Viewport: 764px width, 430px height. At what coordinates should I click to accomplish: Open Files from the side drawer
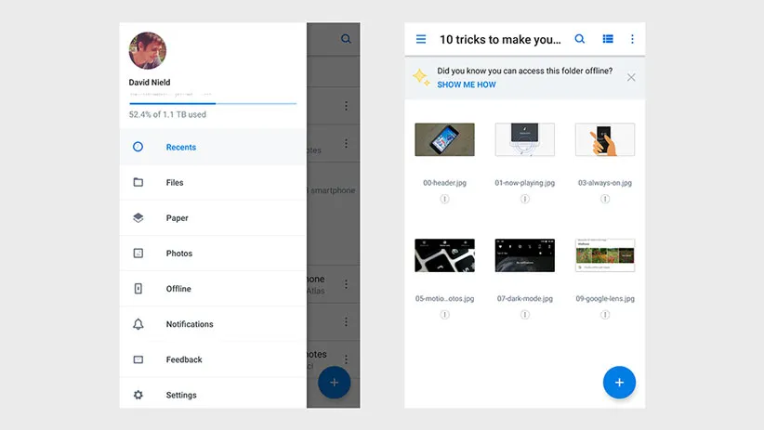(175, 183)
